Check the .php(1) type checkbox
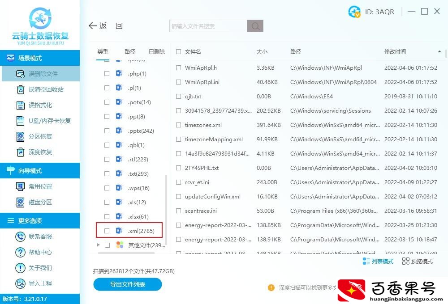The width and height of the screenshot is (448, 304). pyautogui.click(x=107, y=74)
